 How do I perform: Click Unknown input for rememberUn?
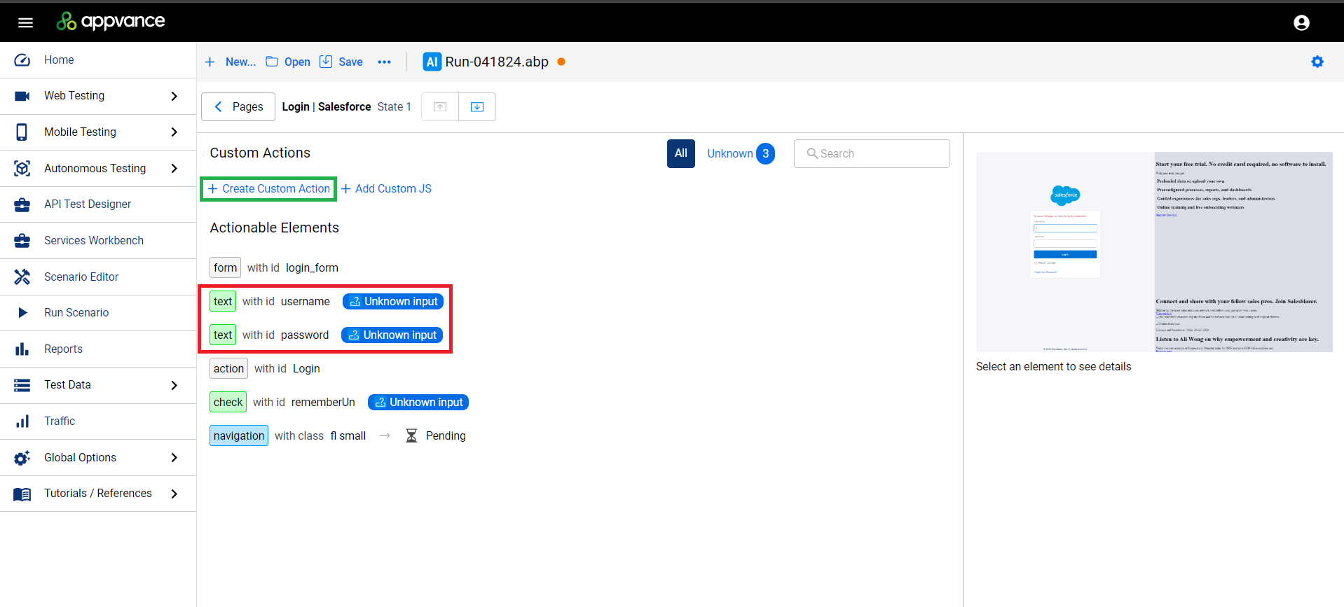point(418,403)
